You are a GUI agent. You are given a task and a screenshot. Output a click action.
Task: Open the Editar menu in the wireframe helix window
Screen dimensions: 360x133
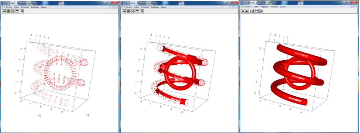click(137, 7)
